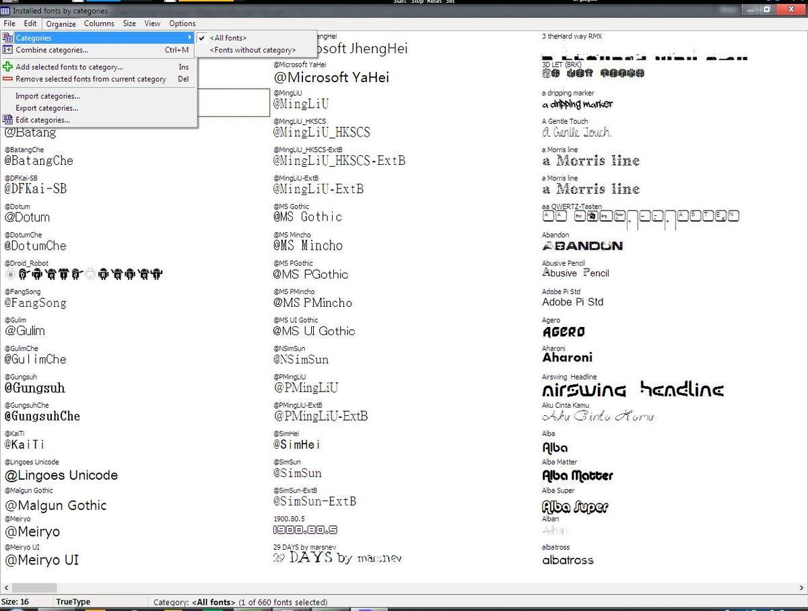The width and height of the screenshot is (808, 611).
Task: Click the Edit categories icon
Action: click(x=7, y=120)
